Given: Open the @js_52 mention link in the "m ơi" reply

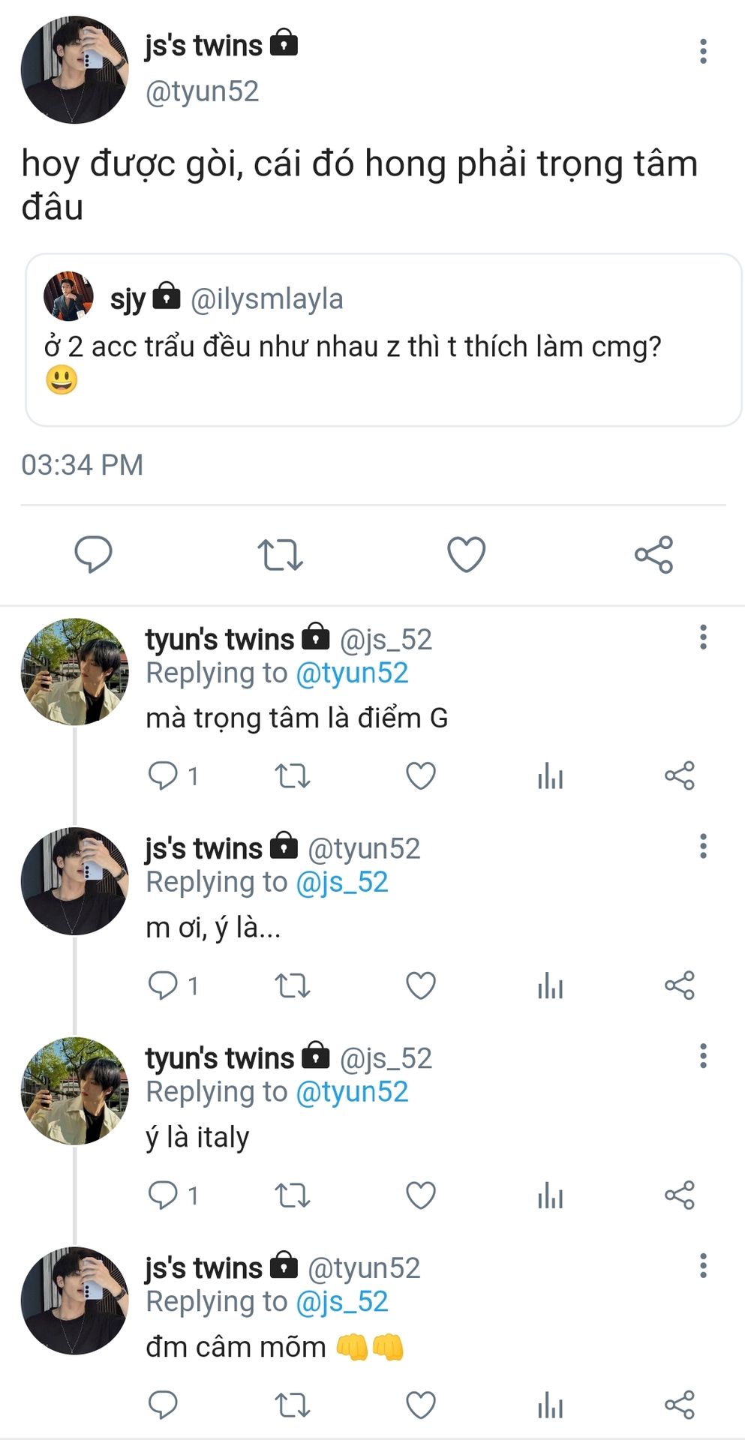Looking at the screenshot, I should coord(342,883).
